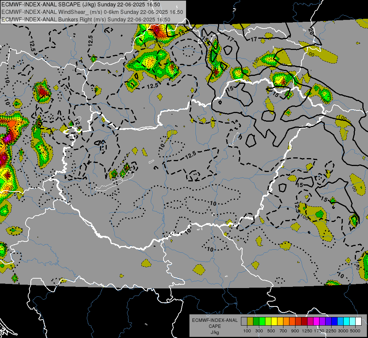This screenshot has height=338, width=368.
Task: Select the indigo legend swatch before 2250
Action: tap(328, 321)
